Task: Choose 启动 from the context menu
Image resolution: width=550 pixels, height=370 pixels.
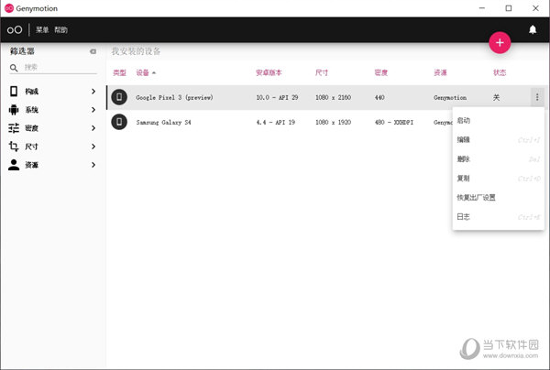Action: click(x=499, y=121)
